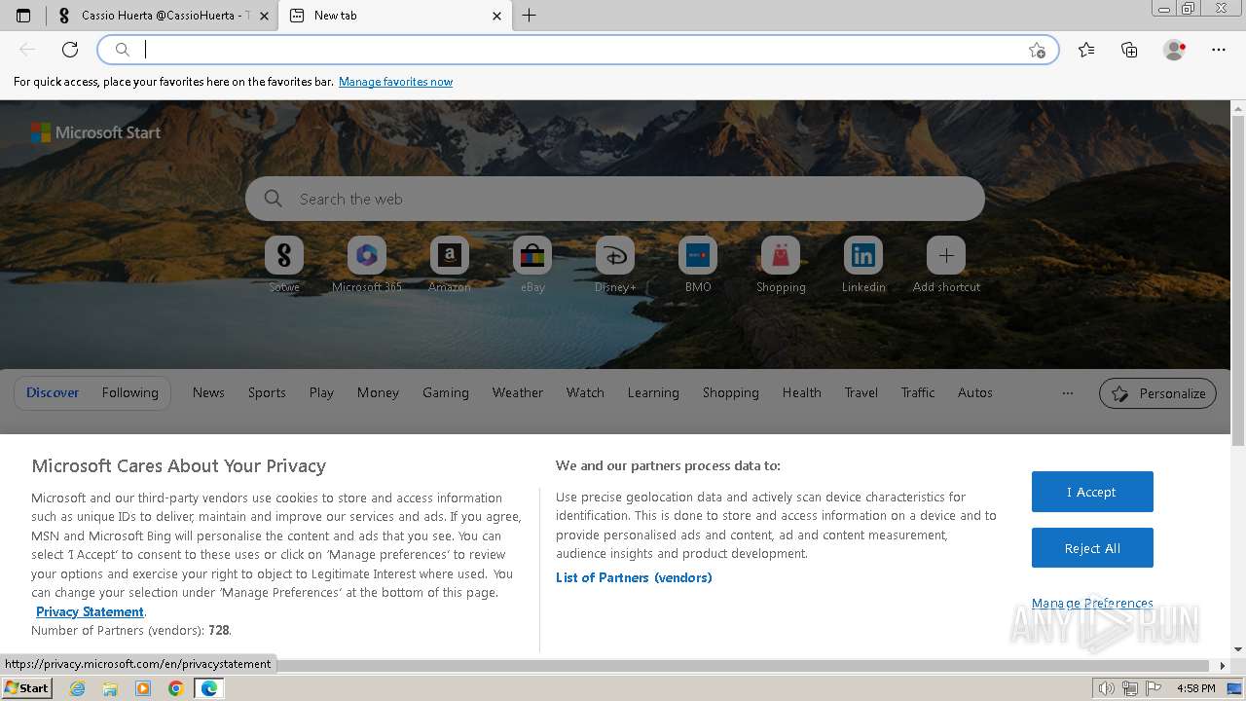Open the Shopping category in feed menu
This screenshot has height=701, width=1246.
tap(731, 392)
